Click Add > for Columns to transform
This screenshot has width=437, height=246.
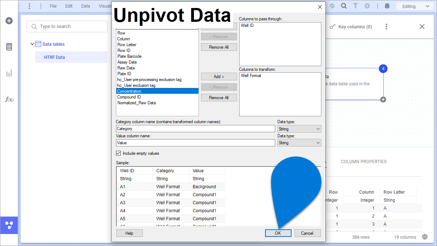(219, 77)
